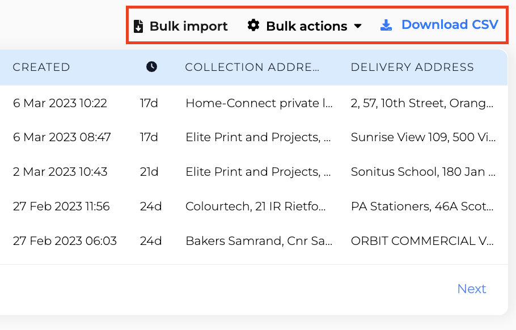Click the COLLECTION ADDRESS column header
516x330 pixels.
(x=252, y=67)
